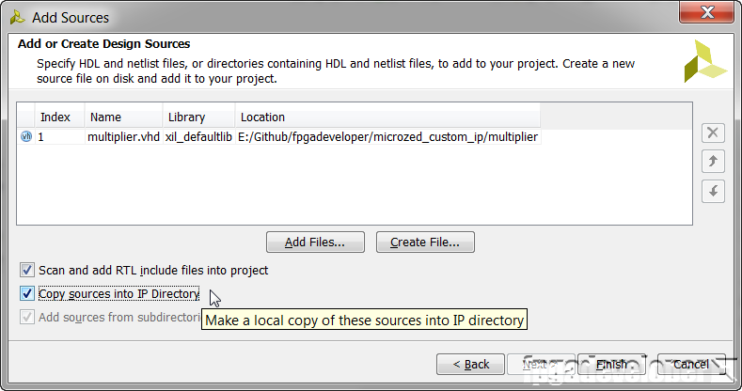Viewport: 742px width, 391px height.
Task: Select the xil_defaultlib library cell
Action: [198, 137]
